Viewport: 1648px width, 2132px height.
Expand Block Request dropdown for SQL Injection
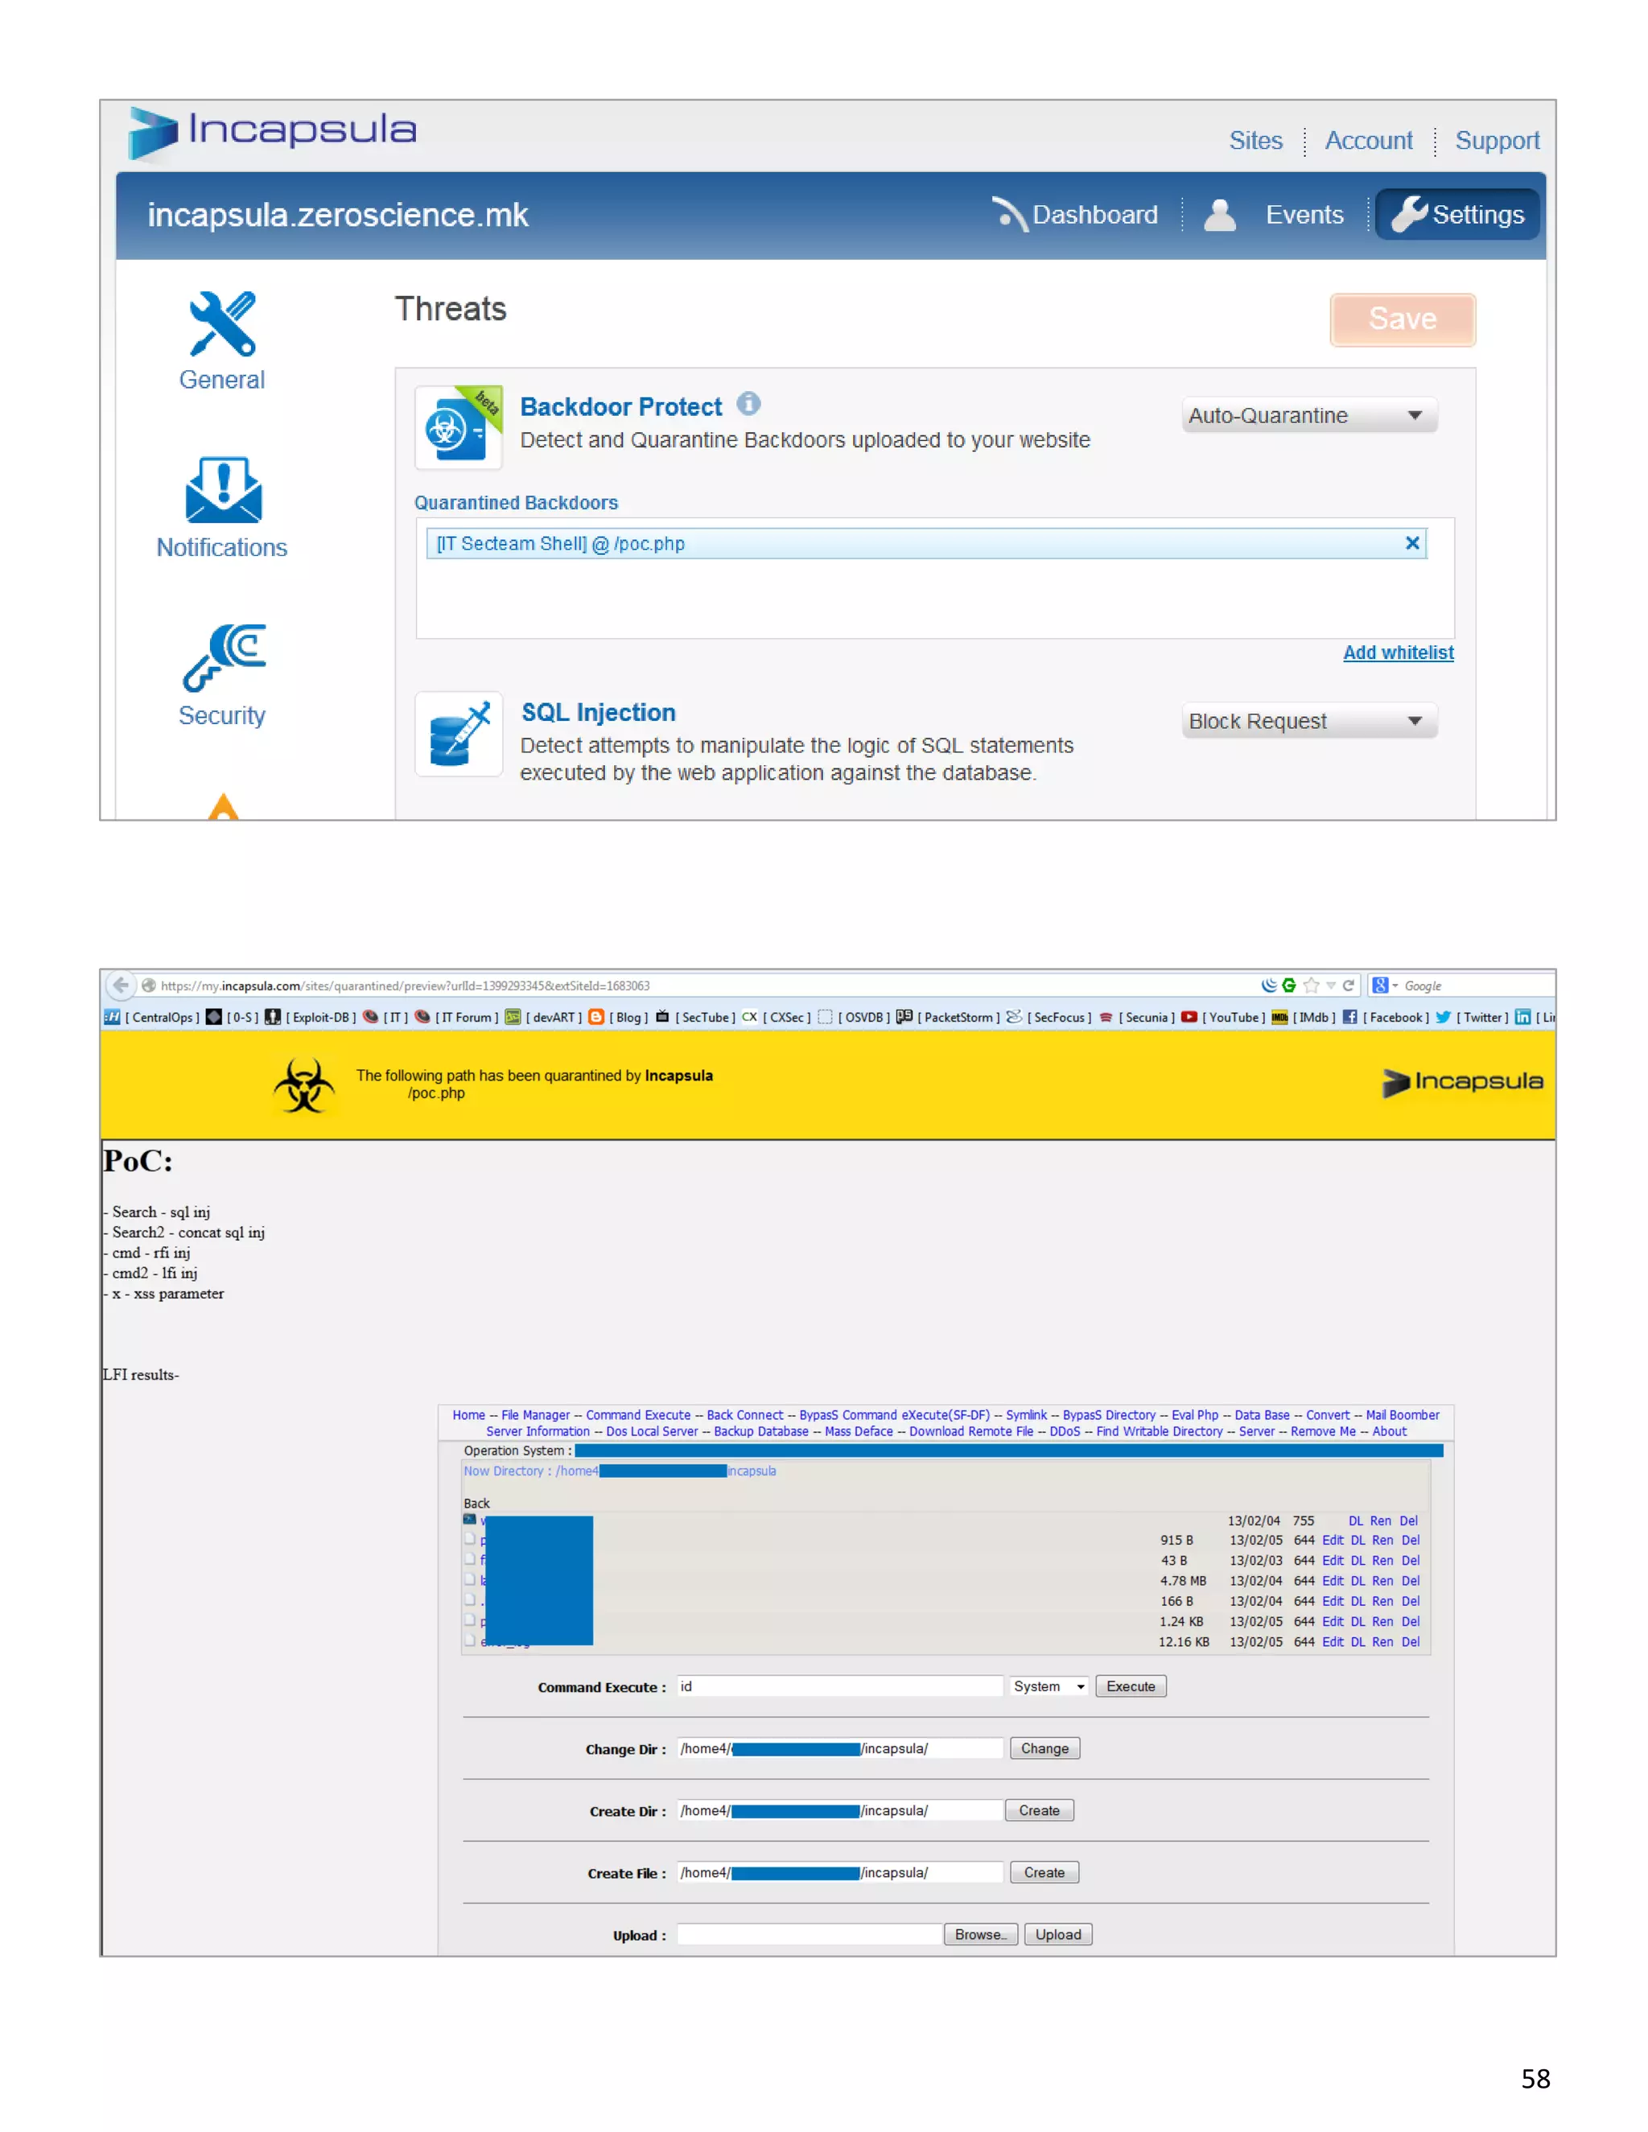pyautogui.click(x=1308, y=722)
